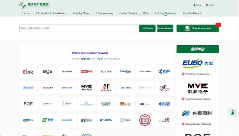Screen dimensions: 239x136
Task: Click the HGROUP logo tile
Action: click(x=164, y=104)
